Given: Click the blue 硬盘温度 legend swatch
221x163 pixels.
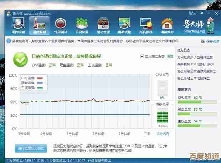Looking at the screenshot, I should 40,83.
